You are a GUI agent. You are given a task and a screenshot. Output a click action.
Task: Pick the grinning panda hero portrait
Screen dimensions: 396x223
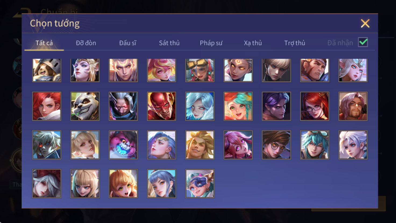tap(85, 106)
